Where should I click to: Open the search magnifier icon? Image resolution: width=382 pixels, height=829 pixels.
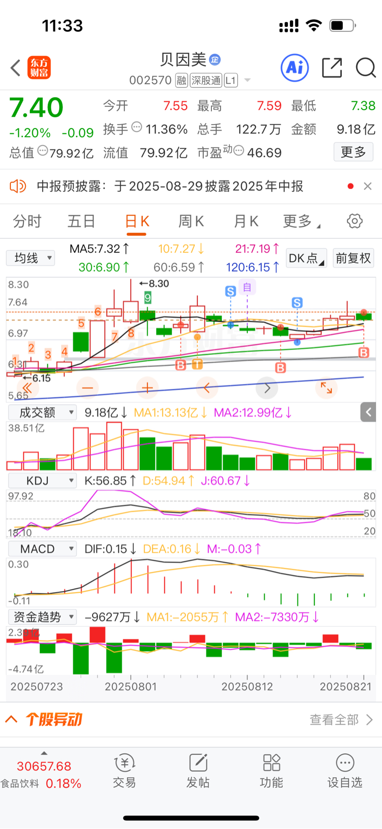[366, 68]
